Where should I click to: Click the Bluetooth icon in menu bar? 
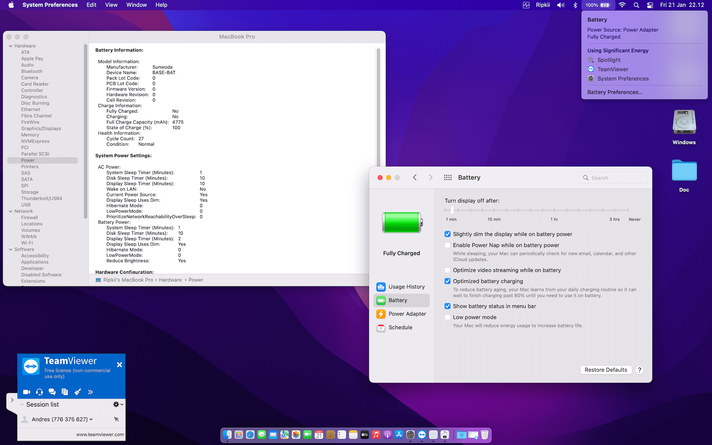[x=575, y=5]
